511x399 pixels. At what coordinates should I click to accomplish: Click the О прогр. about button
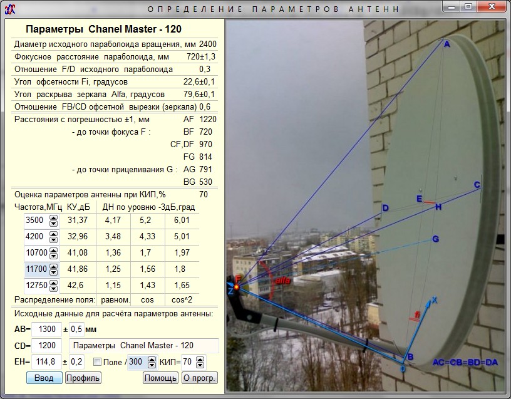(x=199, y=378)
